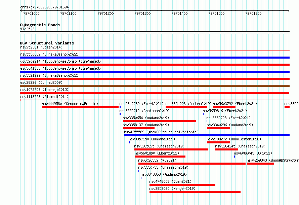299x205 pixels.
Task: Open the nsv5662723 (Ebert2021) label
Action: click(228, 118)
